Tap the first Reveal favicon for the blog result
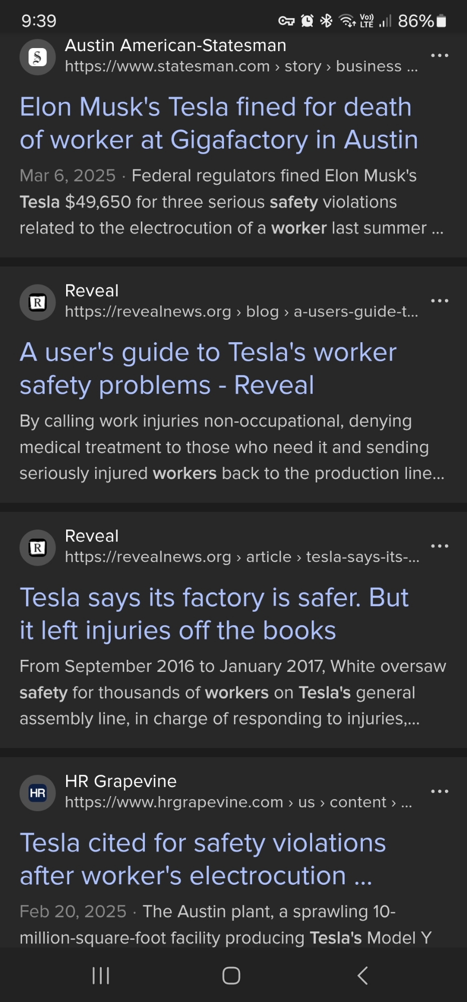The image size is (467, 1002). pyautogui.click(x=38, y=302)
